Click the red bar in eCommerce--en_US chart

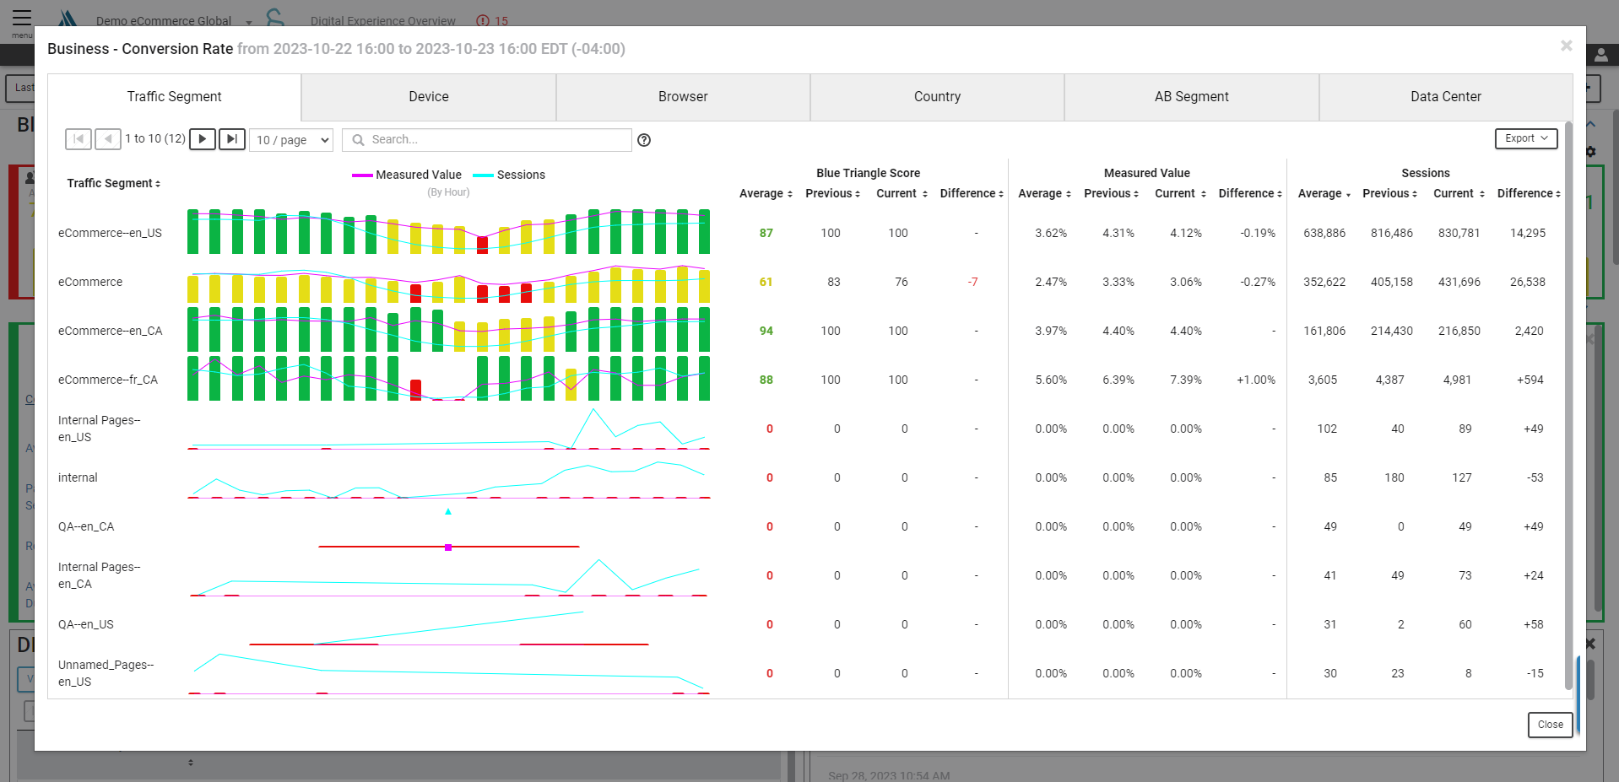(x=482, y=245)
